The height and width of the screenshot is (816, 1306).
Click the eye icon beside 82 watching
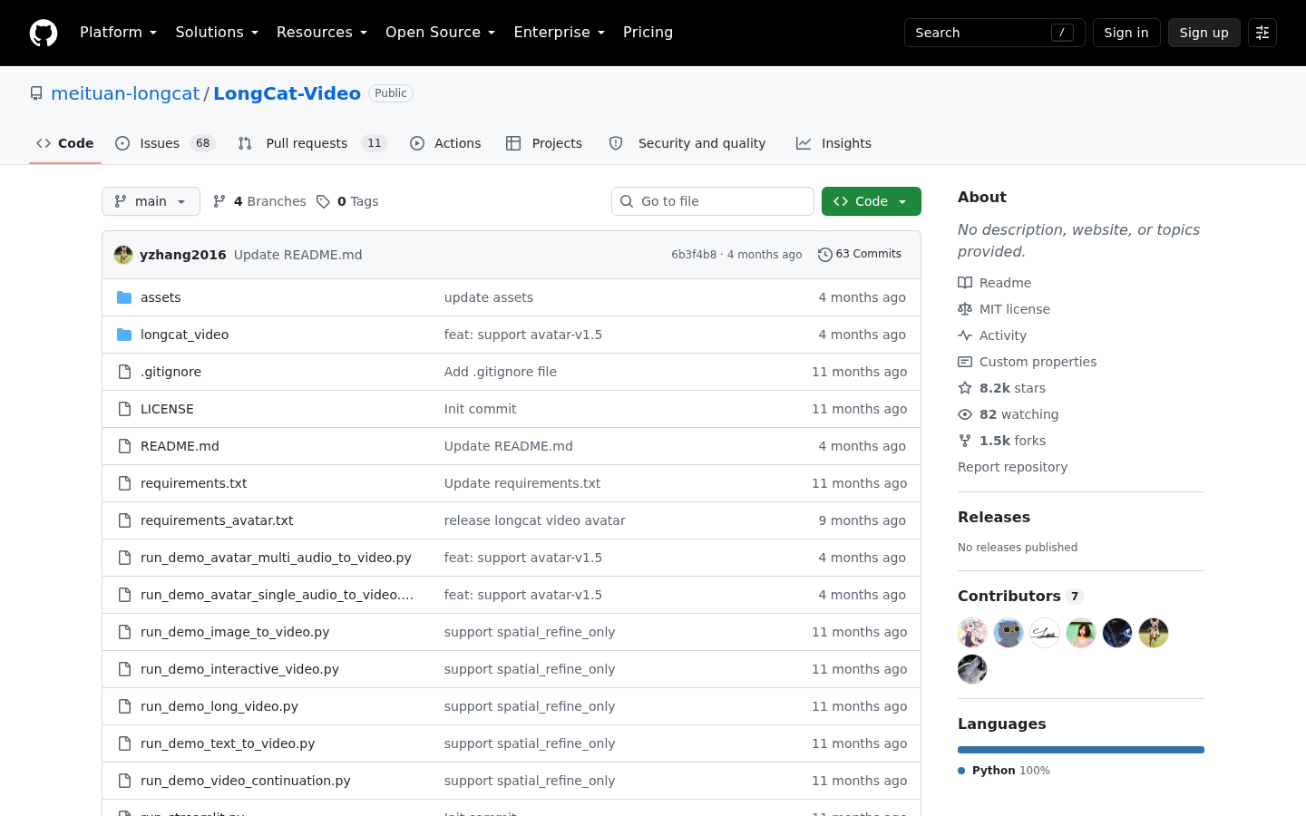tap(965, 414)
